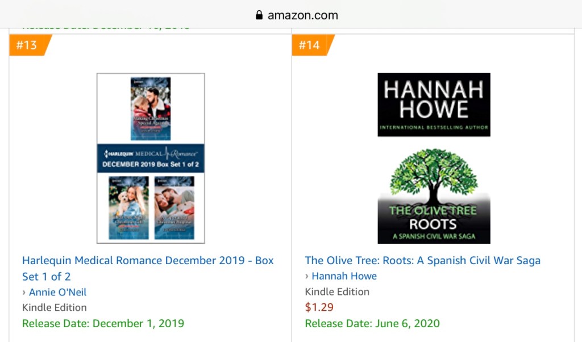
Task: Click the Harlequin Medical Romance blue banner
Action: [151, 159]
